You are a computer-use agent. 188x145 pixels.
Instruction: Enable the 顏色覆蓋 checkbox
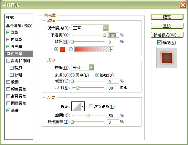tap(8, 89)
